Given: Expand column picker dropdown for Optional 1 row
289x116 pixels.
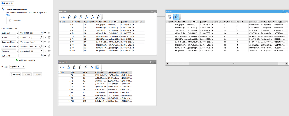Looking at the screenshot, I should tap(45, 56).
